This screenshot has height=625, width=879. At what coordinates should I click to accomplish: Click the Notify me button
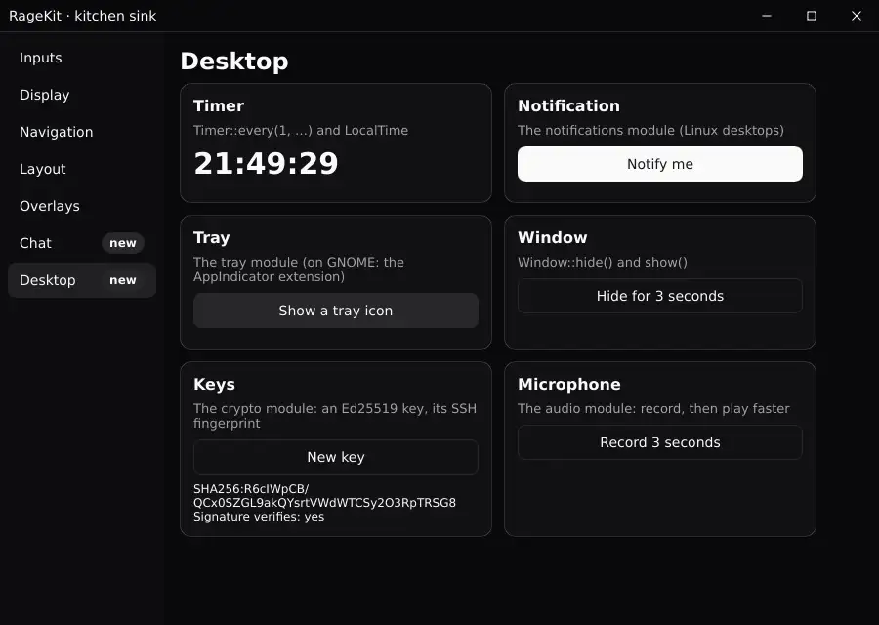[x=660, y=164]
